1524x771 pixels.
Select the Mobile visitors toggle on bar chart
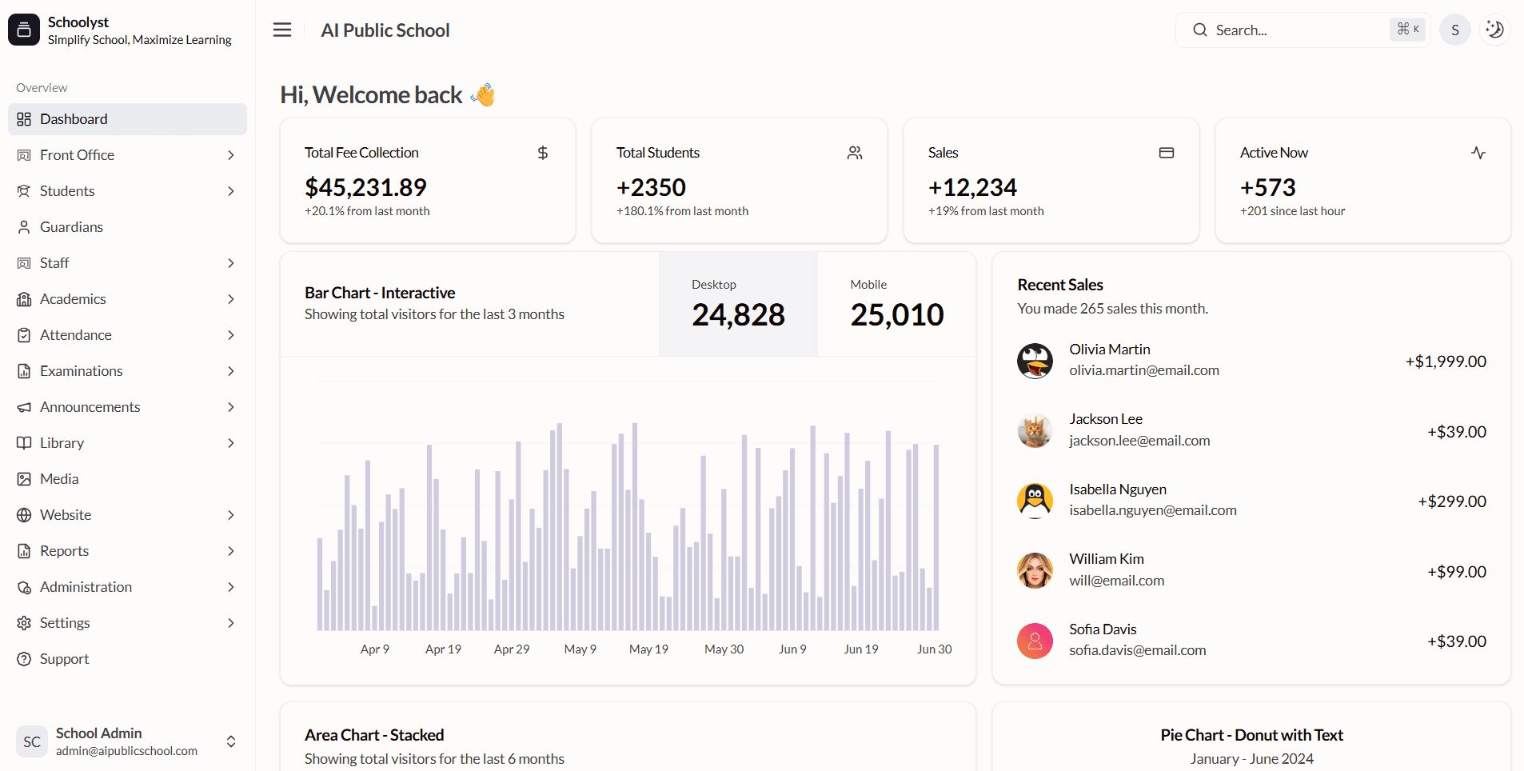coord(896,304)
